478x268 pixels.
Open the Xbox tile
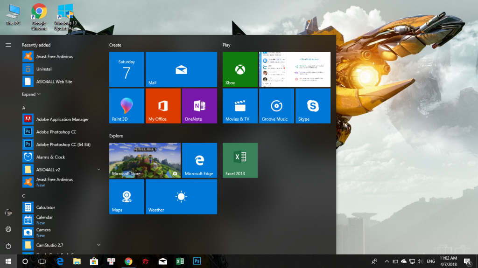[240, 69]
